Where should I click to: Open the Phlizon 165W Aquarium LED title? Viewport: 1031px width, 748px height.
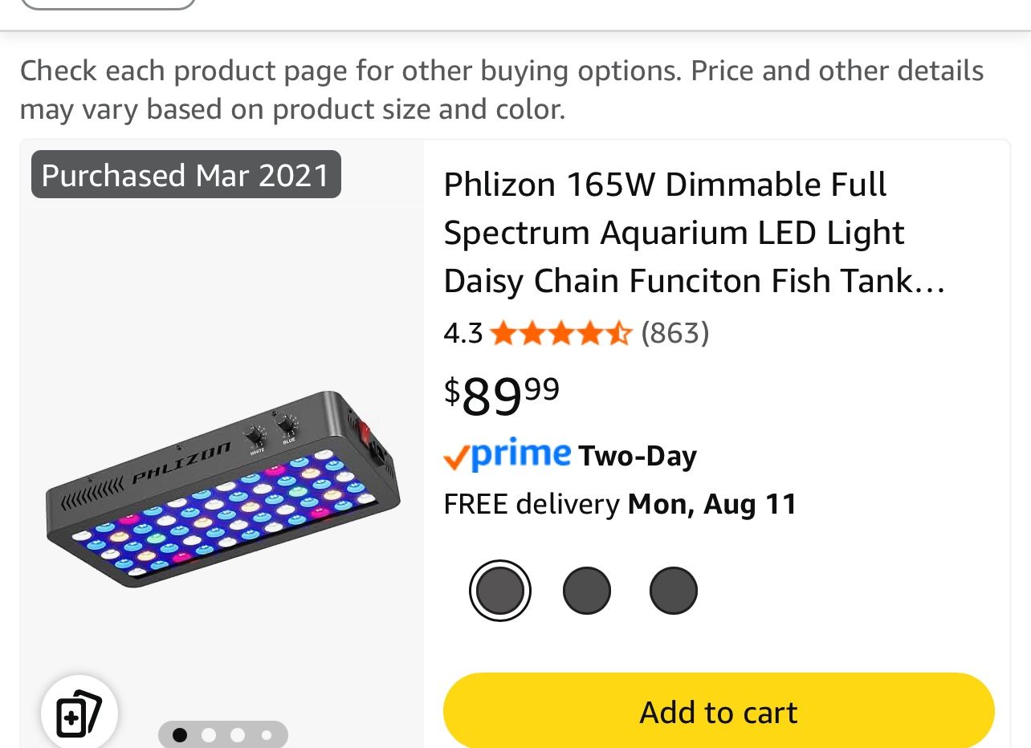point(694,233)
